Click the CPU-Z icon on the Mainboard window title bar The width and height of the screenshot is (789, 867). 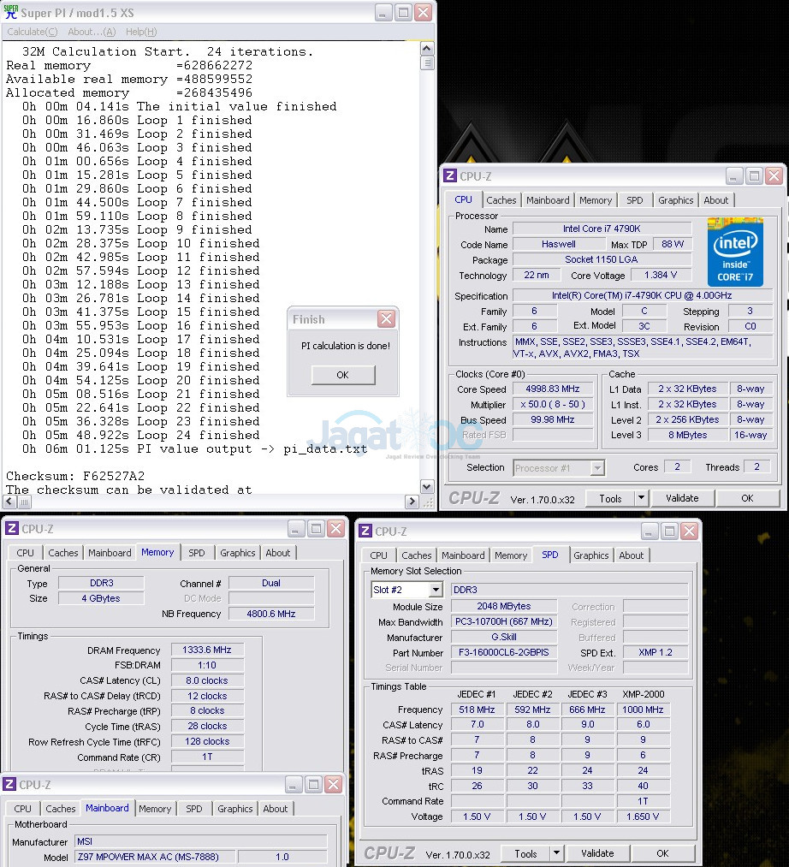(x=9, y=785)
